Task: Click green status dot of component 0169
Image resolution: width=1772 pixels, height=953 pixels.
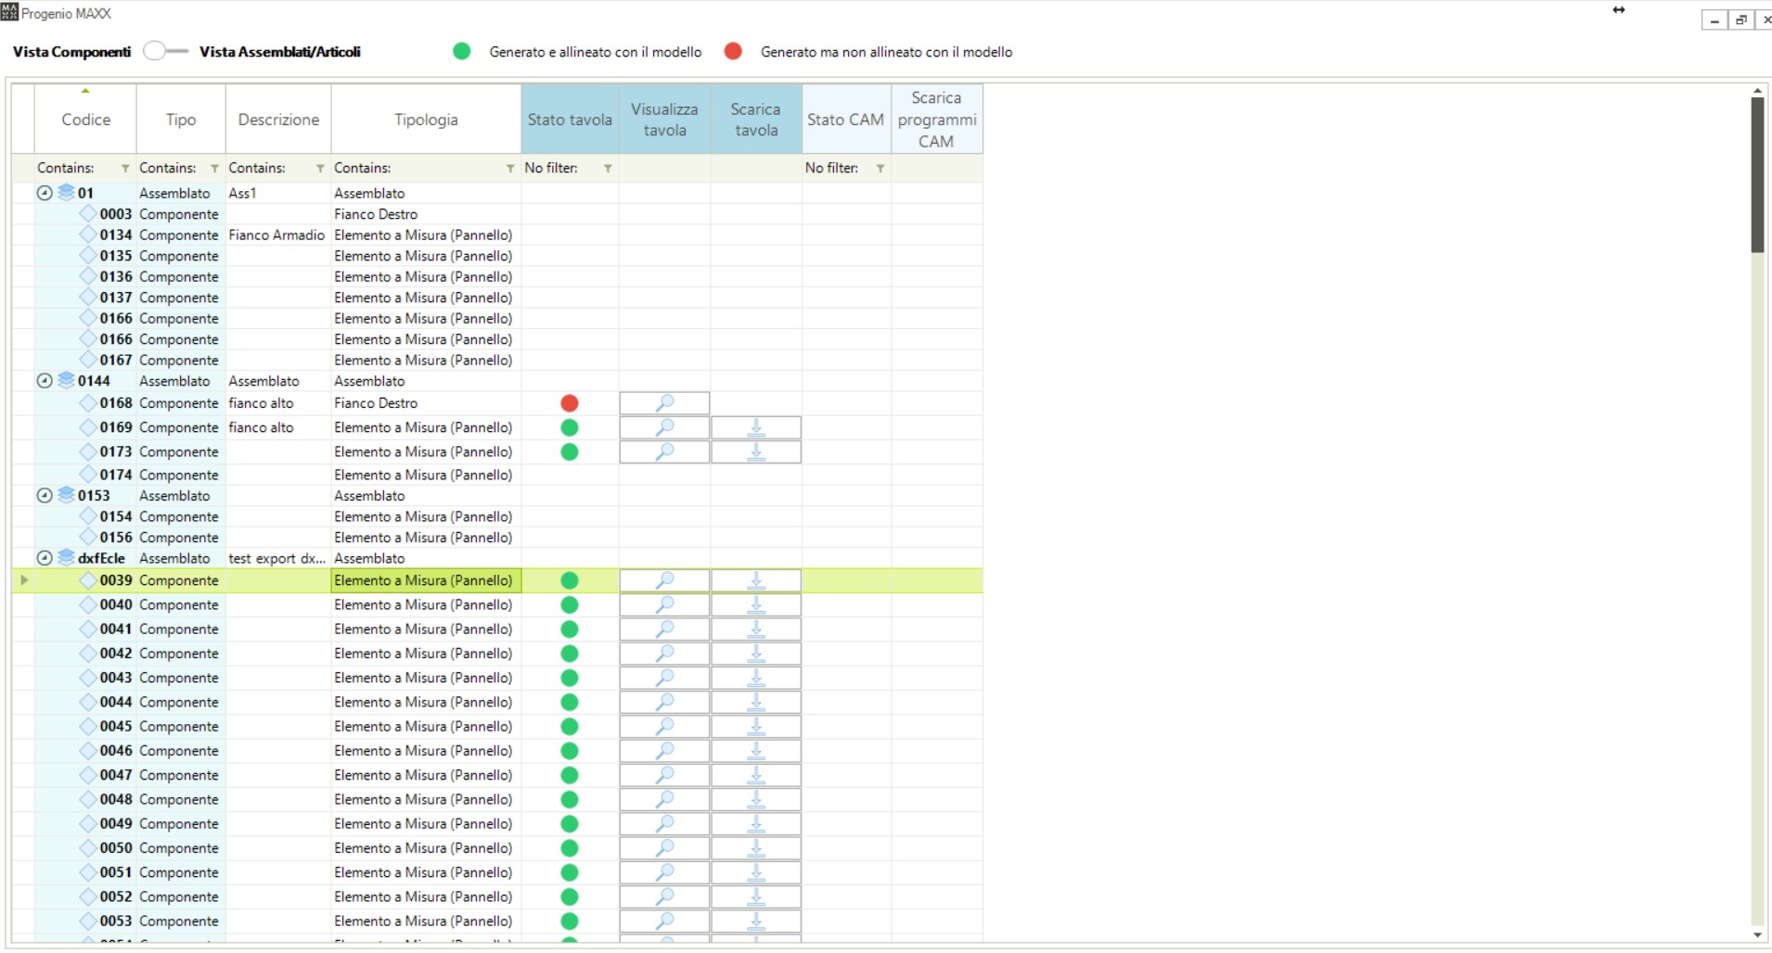Action: coord(570,427)
